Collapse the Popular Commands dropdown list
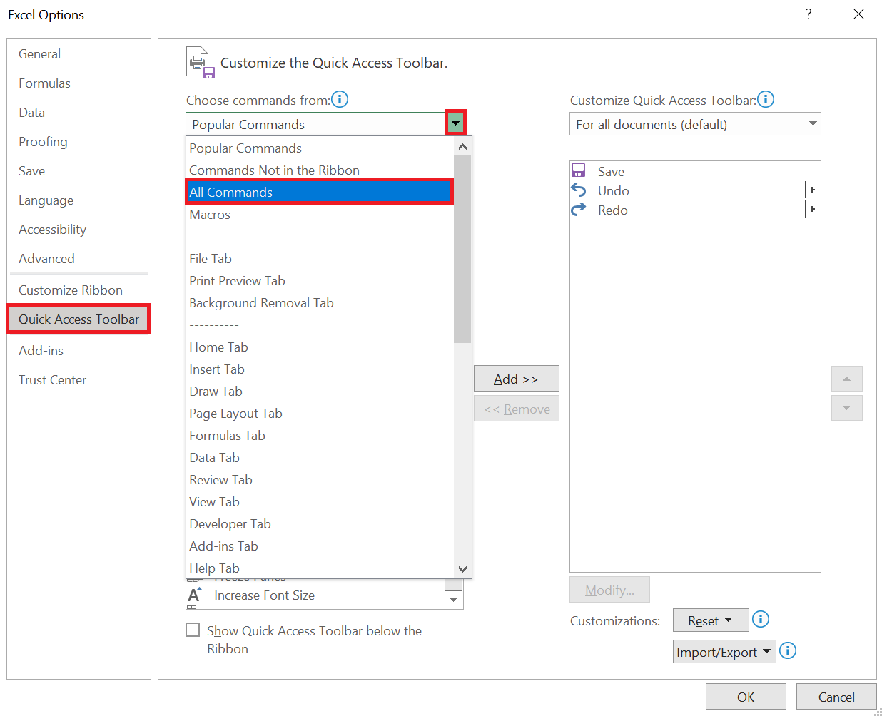Image resolution: width=882 pixels, height=716 pixels. point(455,122)
